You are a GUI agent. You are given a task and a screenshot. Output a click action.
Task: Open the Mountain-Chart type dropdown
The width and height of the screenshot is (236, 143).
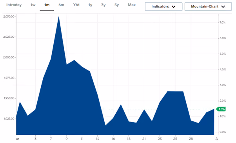point(208,7)
